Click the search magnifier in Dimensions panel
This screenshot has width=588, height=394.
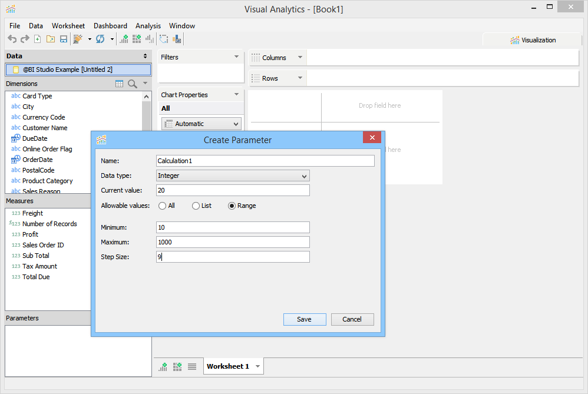tap(133, 84)
